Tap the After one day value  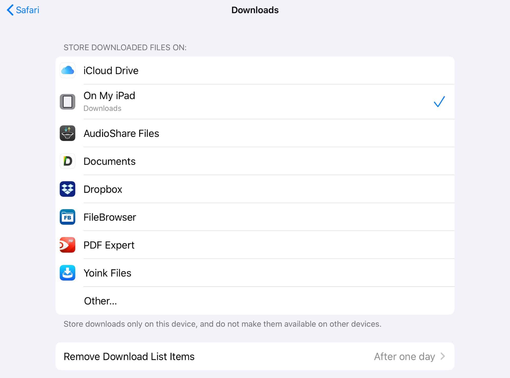(x=404, y=357)
